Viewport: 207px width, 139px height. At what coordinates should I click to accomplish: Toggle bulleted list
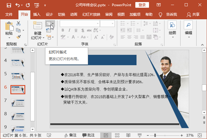tap(123, 23)
